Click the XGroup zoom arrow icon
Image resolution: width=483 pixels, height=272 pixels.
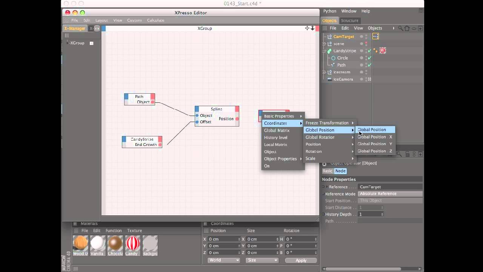tap(312, 28)
